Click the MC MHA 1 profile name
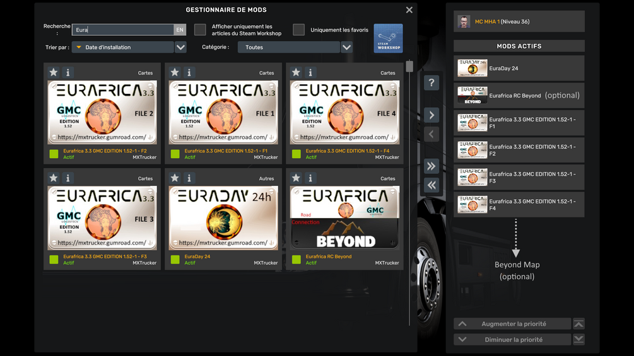Screen dimensions: 634x356 pos(487,21)
